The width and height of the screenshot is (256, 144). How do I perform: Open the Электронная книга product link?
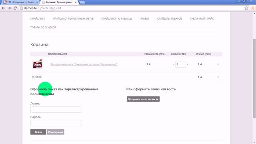tap(84, 64)
